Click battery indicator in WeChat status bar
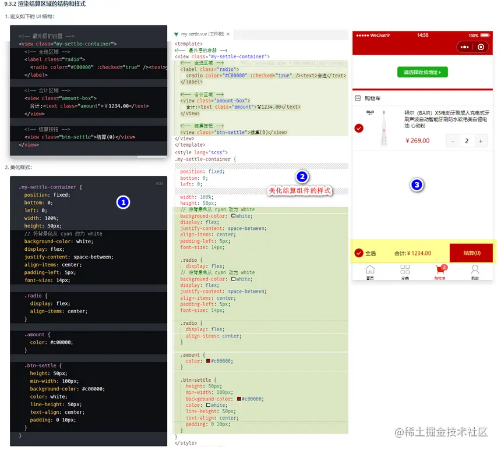501x451 pixels. [x=485, y=35]
